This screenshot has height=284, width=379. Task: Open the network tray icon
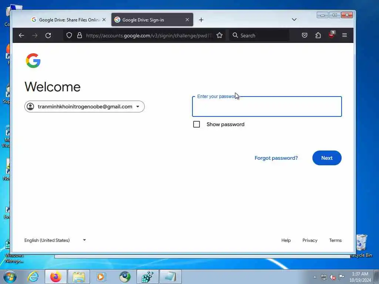[323, 277]
